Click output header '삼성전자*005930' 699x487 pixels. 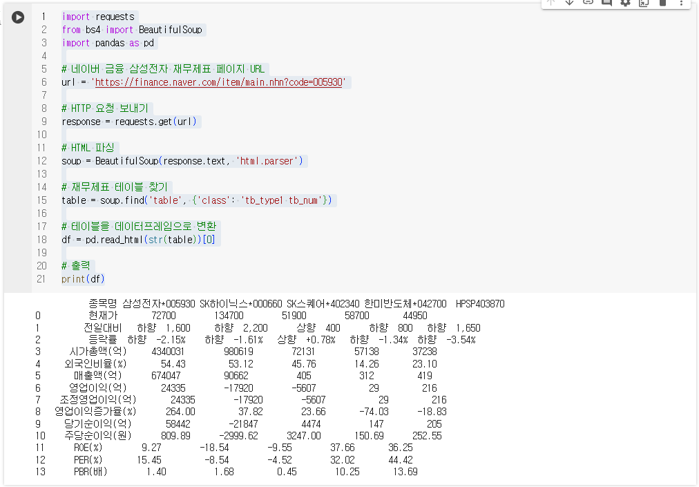click(159, 304)
